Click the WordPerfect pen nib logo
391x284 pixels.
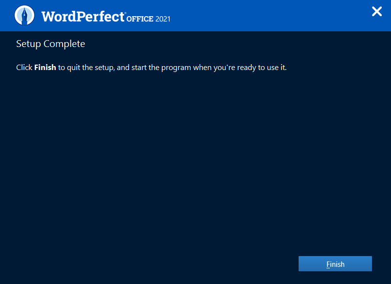click(24, 15)
